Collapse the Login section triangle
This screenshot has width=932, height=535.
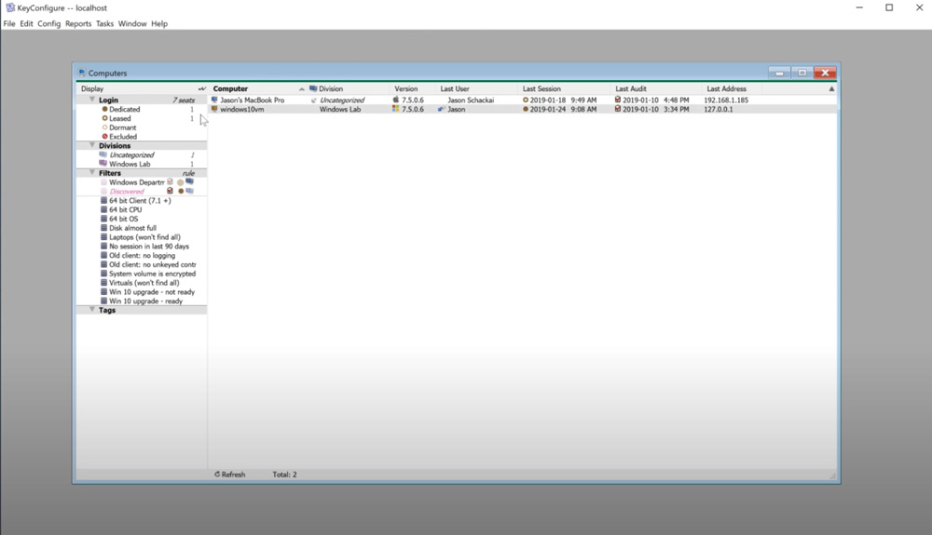tap(92, 100)
